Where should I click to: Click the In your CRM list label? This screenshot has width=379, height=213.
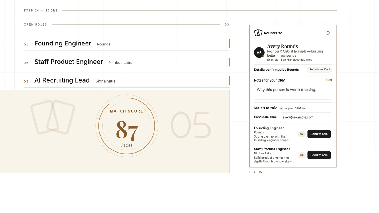click(x=295, y=108)
